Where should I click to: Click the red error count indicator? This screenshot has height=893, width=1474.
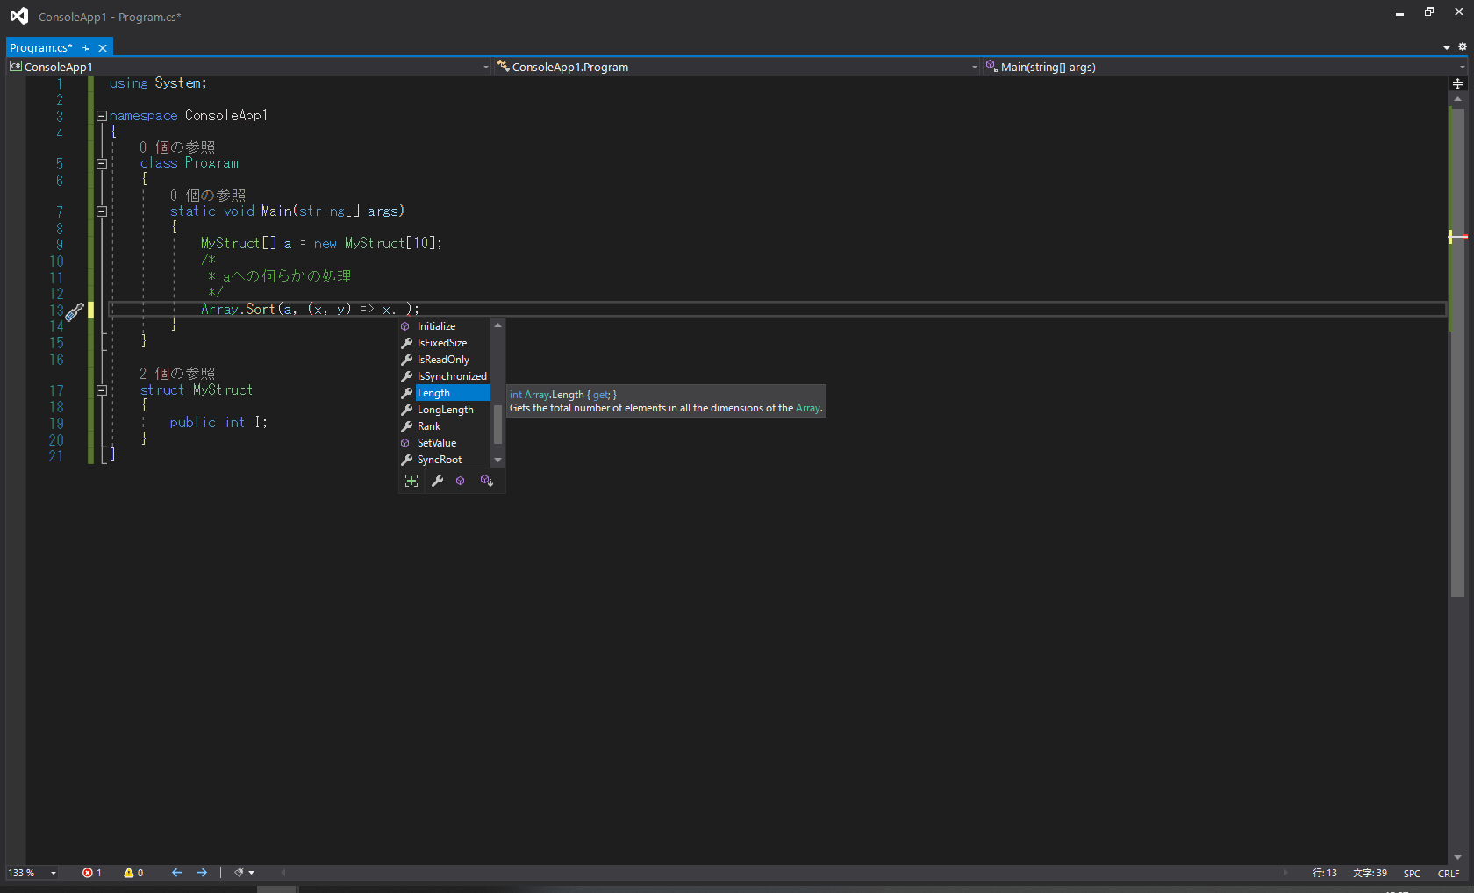click(92, 873)
